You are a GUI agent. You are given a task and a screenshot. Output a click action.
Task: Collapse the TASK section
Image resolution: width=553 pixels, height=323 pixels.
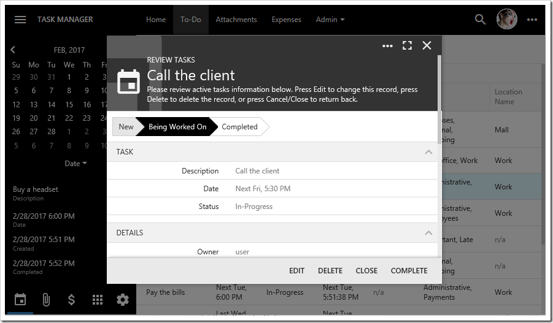tap(428, 152)
